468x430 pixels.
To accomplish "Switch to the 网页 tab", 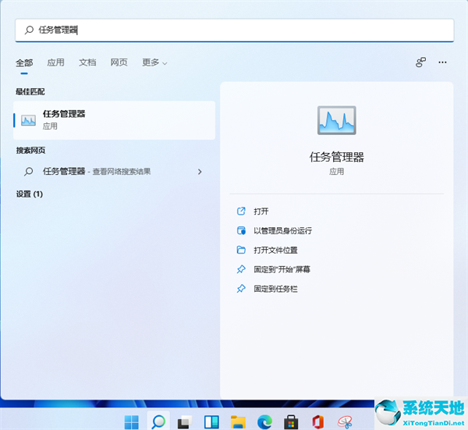I will tap(119, 62).
